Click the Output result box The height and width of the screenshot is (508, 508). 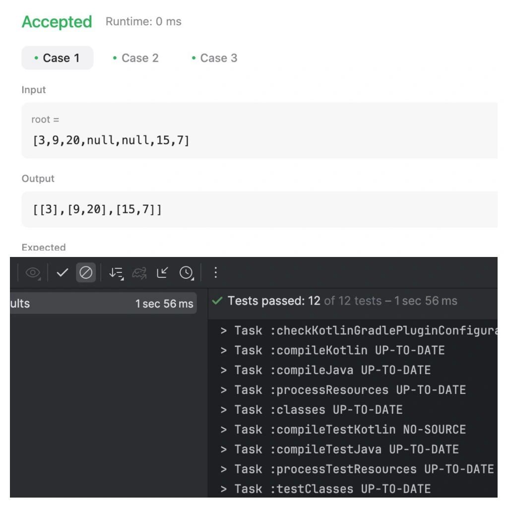click(259, 209)
